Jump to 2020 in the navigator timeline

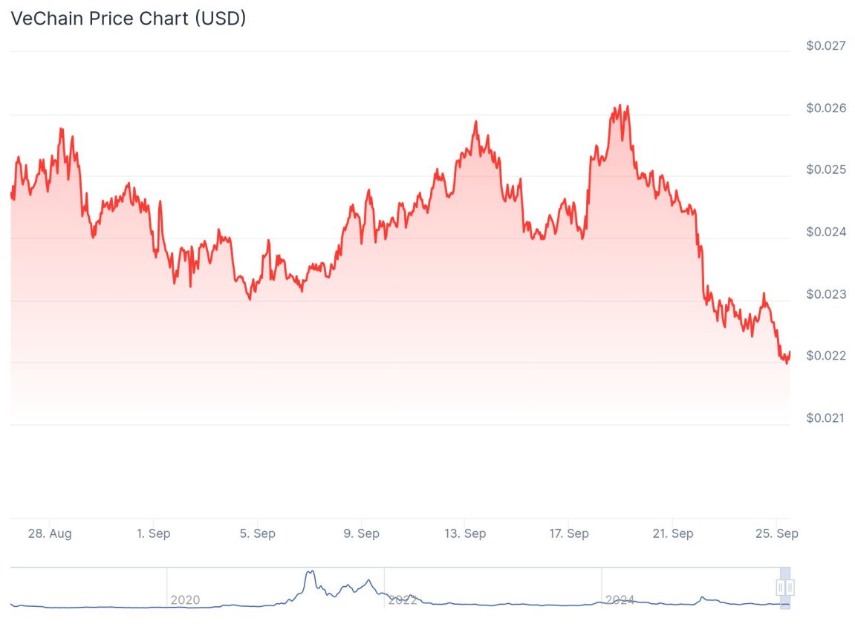[x=185, y=599]
